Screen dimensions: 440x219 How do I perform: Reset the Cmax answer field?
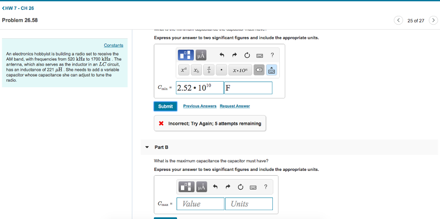[240, 187]
